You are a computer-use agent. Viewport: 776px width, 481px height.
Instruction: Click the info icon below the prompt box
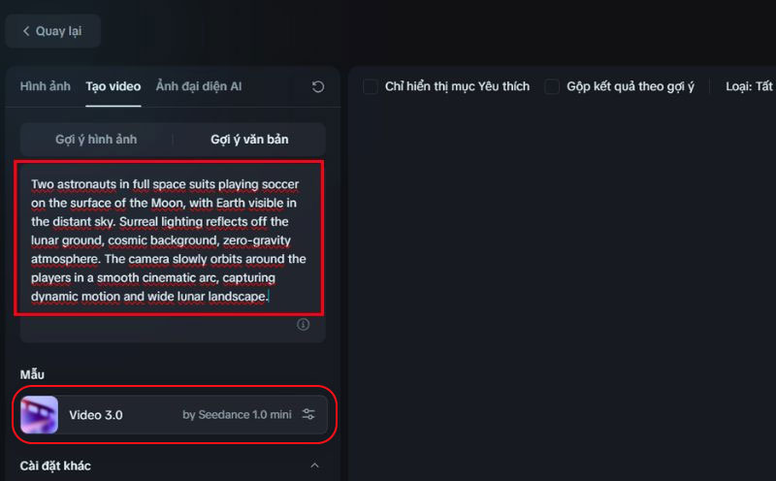303,325
